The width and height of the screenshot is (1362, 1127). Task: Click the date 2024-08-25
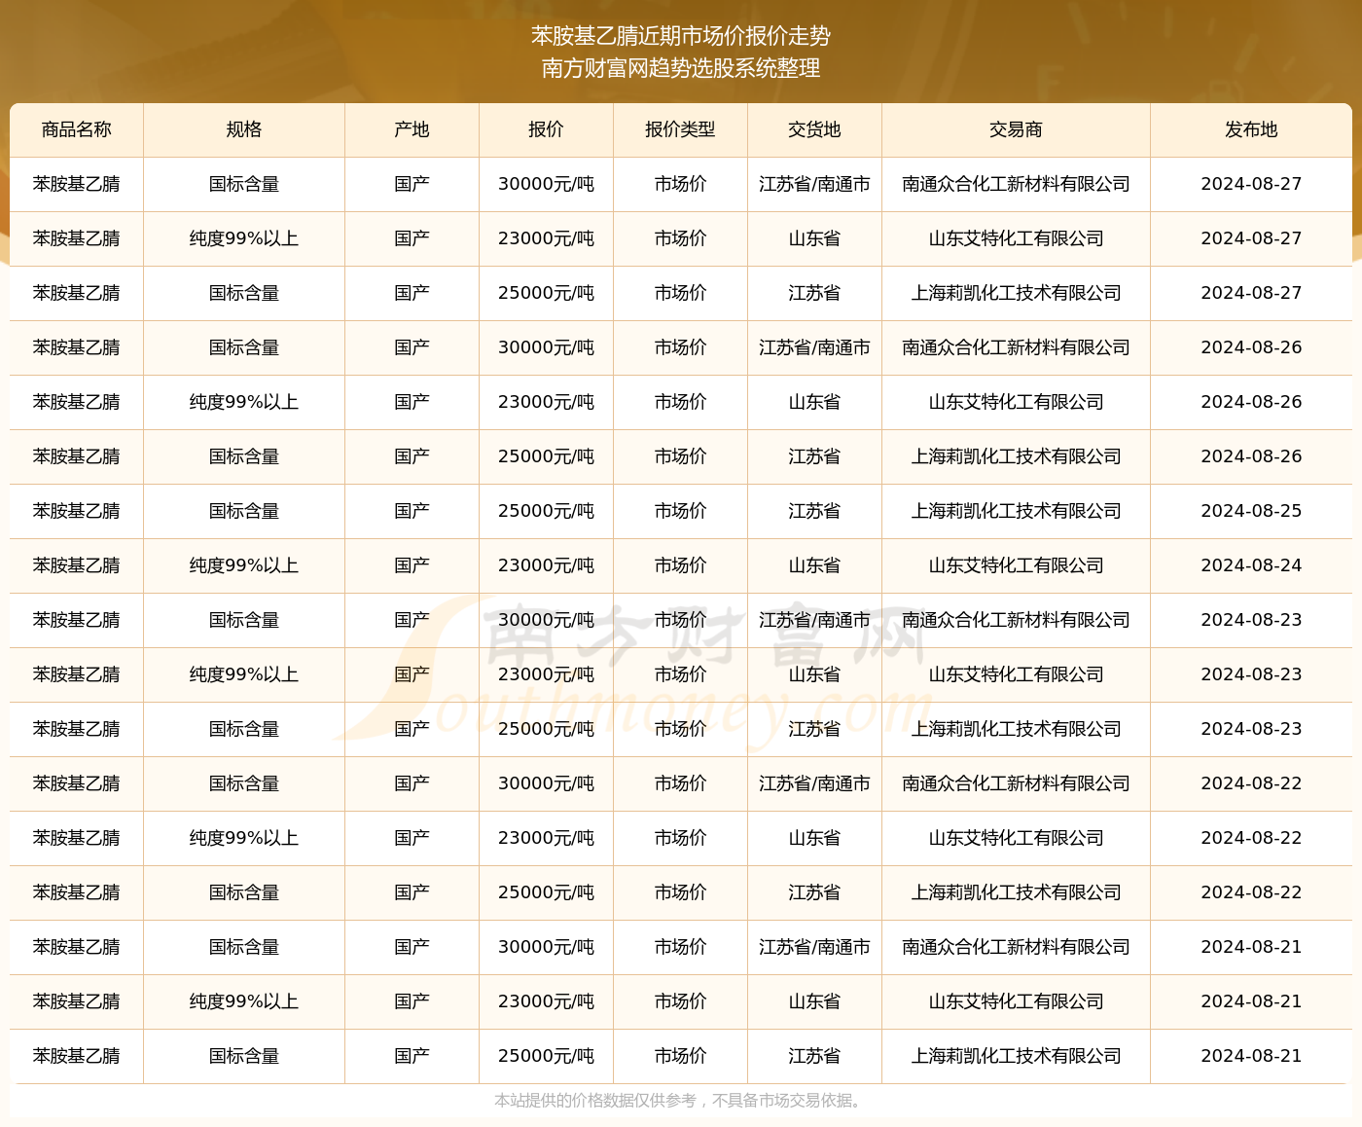pos(1251,511)
